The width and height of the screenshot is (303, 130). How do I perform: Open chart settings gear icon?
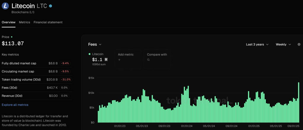(x=299, y=44)
